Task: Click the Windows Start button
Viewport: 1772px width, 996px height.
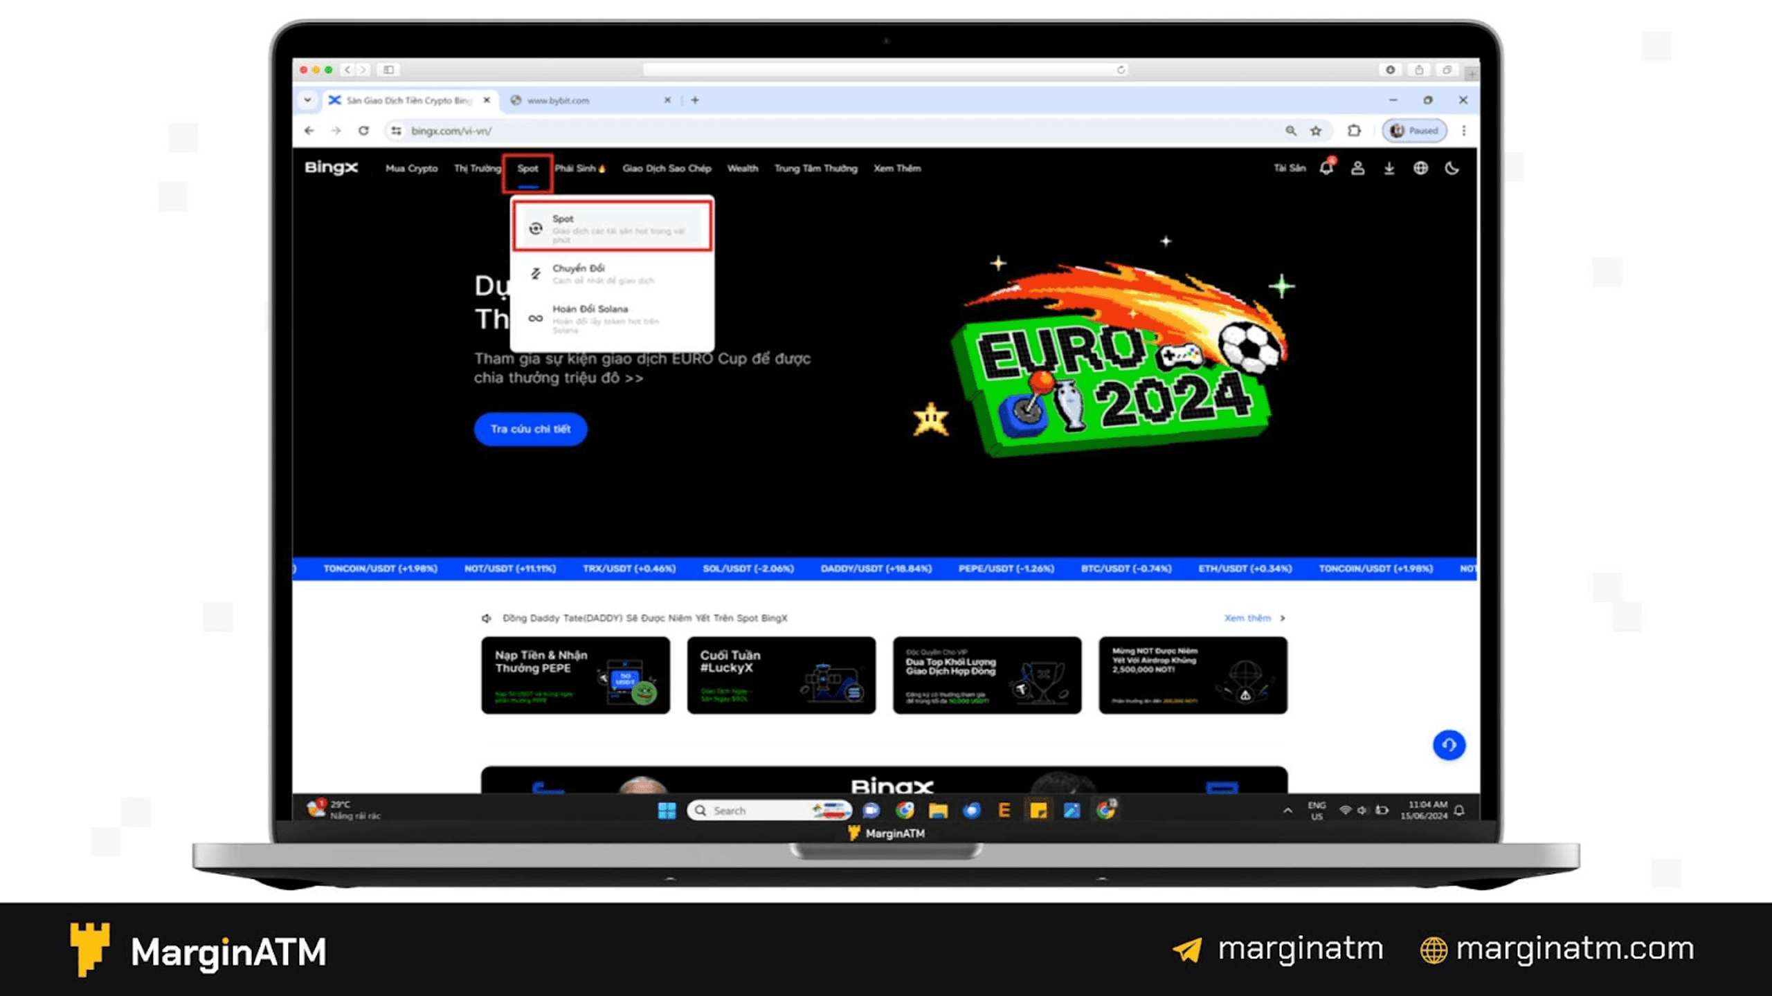Action: pyautogui.click(x=667, y=811)
